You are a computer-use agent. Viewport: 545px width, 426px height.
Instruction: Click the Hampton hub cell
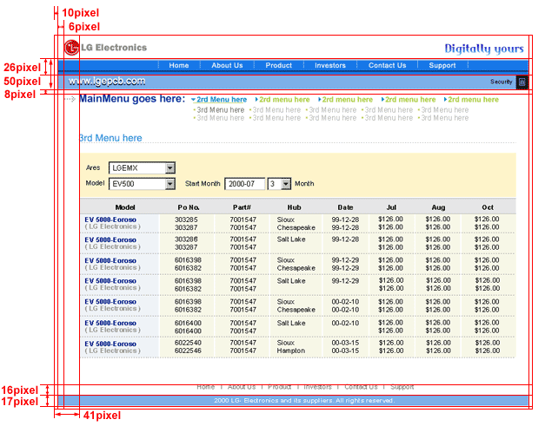click(x=290, y=351)
